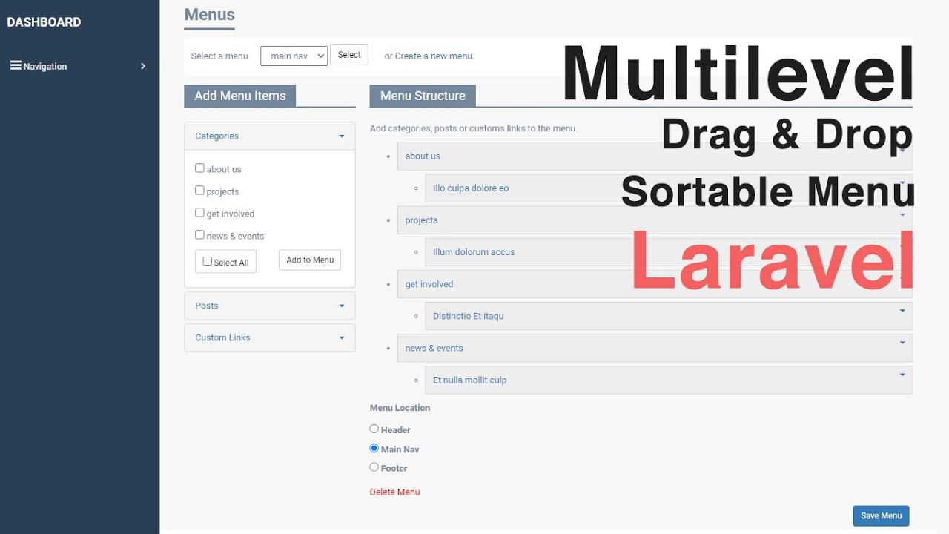Viewport: 949px width, 534px height.
Task: Open the Create a new menu link
Action: (x=434, y=56)
